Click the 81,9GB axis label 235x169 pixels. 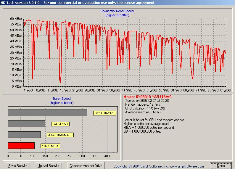[226, 90]
